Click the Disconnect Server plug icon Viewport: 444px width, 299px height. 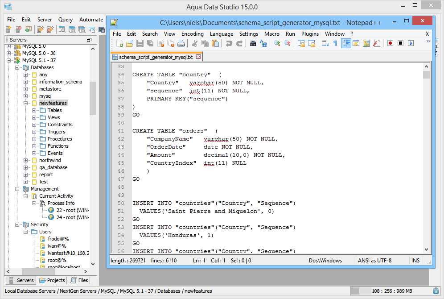[x=50, y=29]
